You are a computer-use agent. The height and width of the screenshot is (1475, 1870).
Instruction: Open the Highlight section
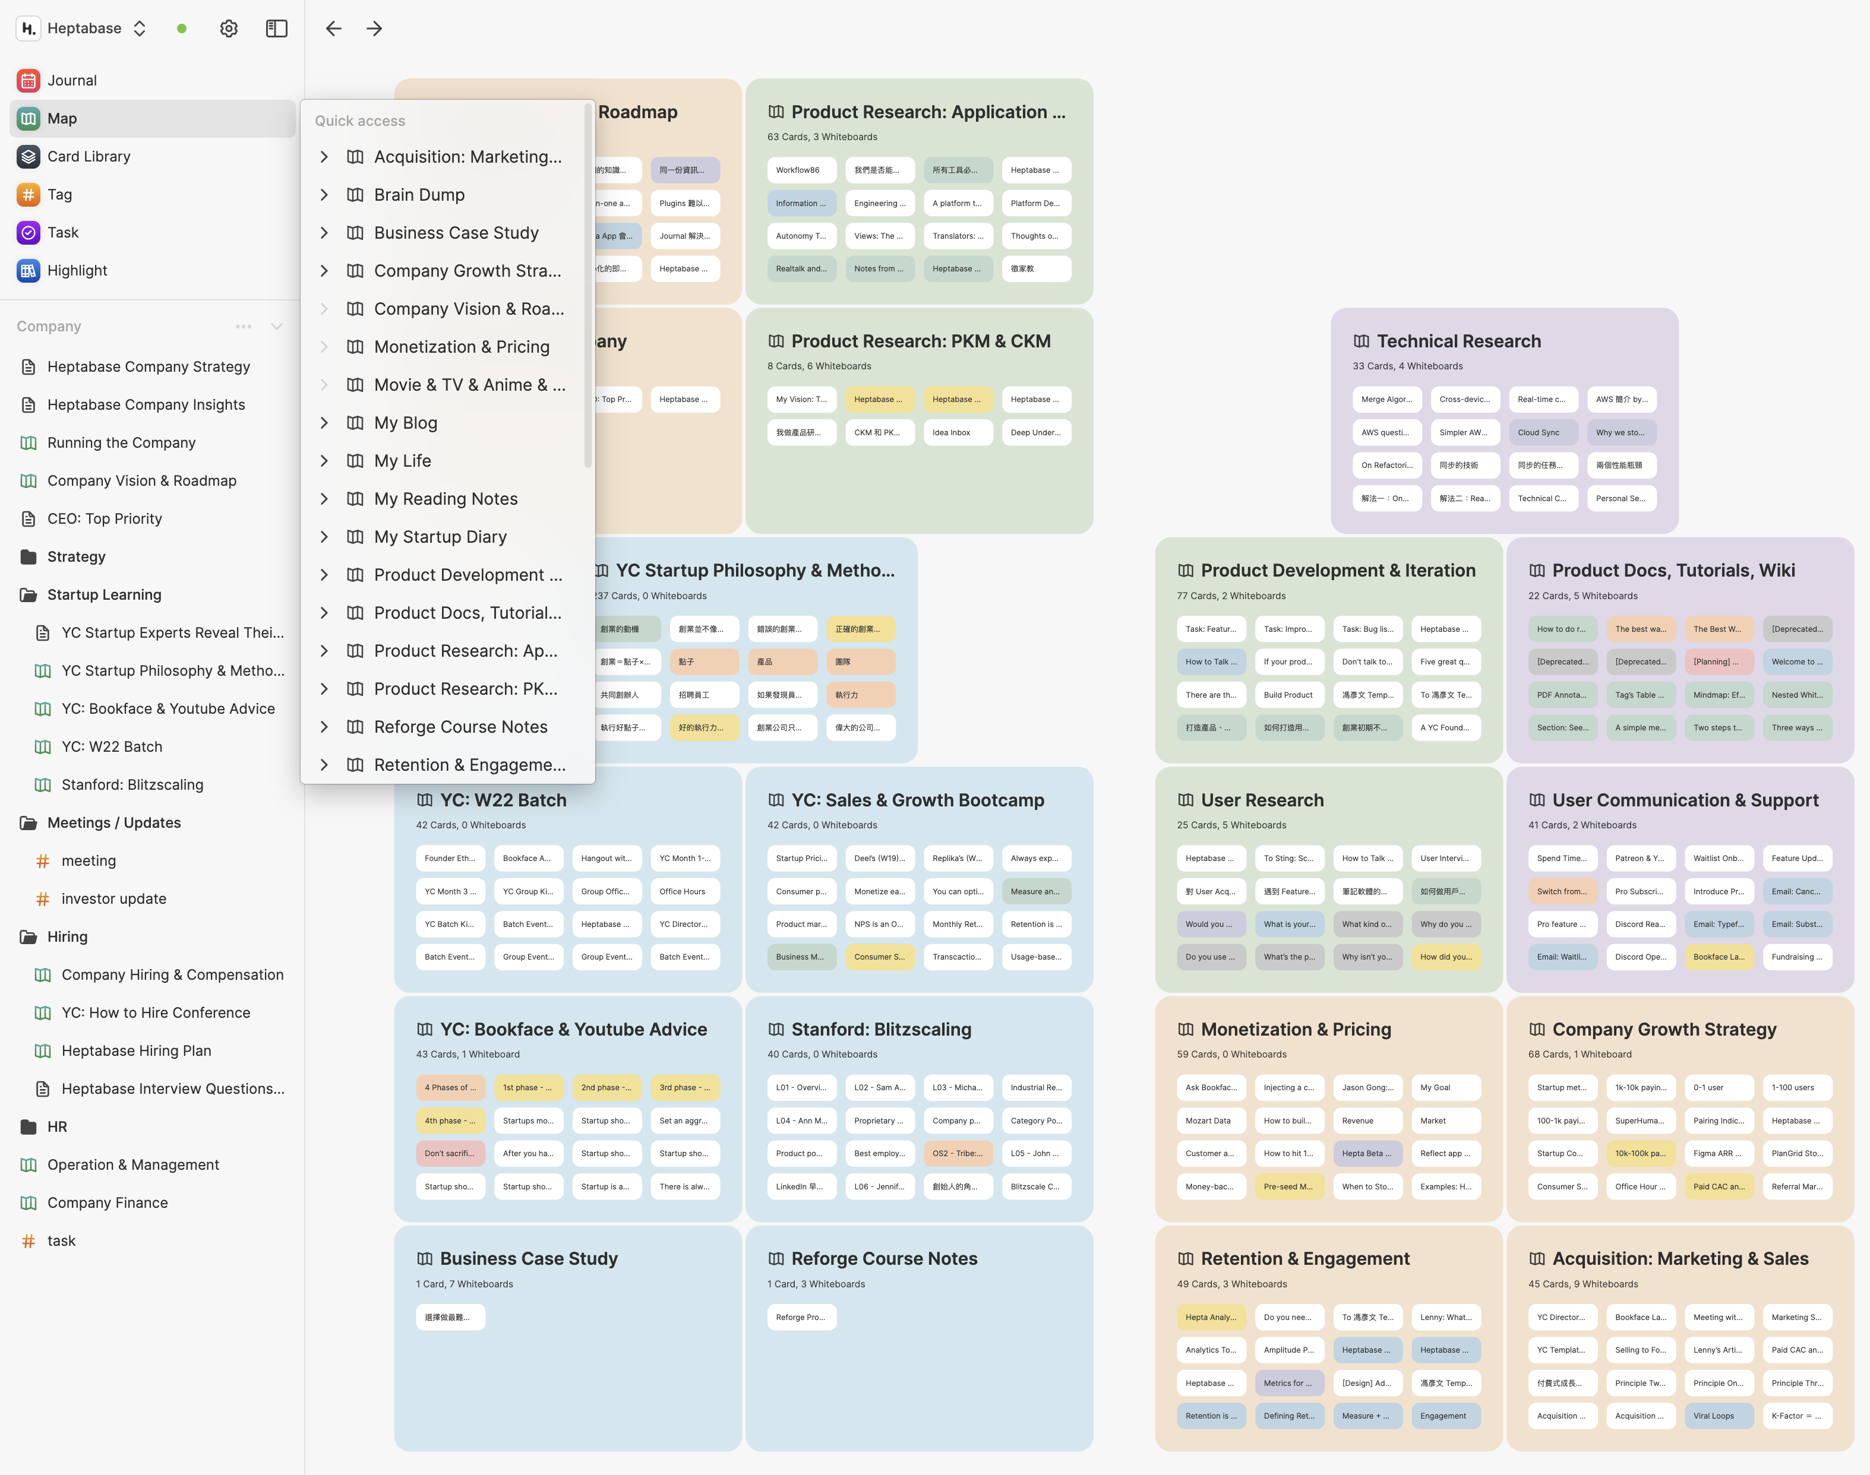pyautogui.click(x=152, y=270)
